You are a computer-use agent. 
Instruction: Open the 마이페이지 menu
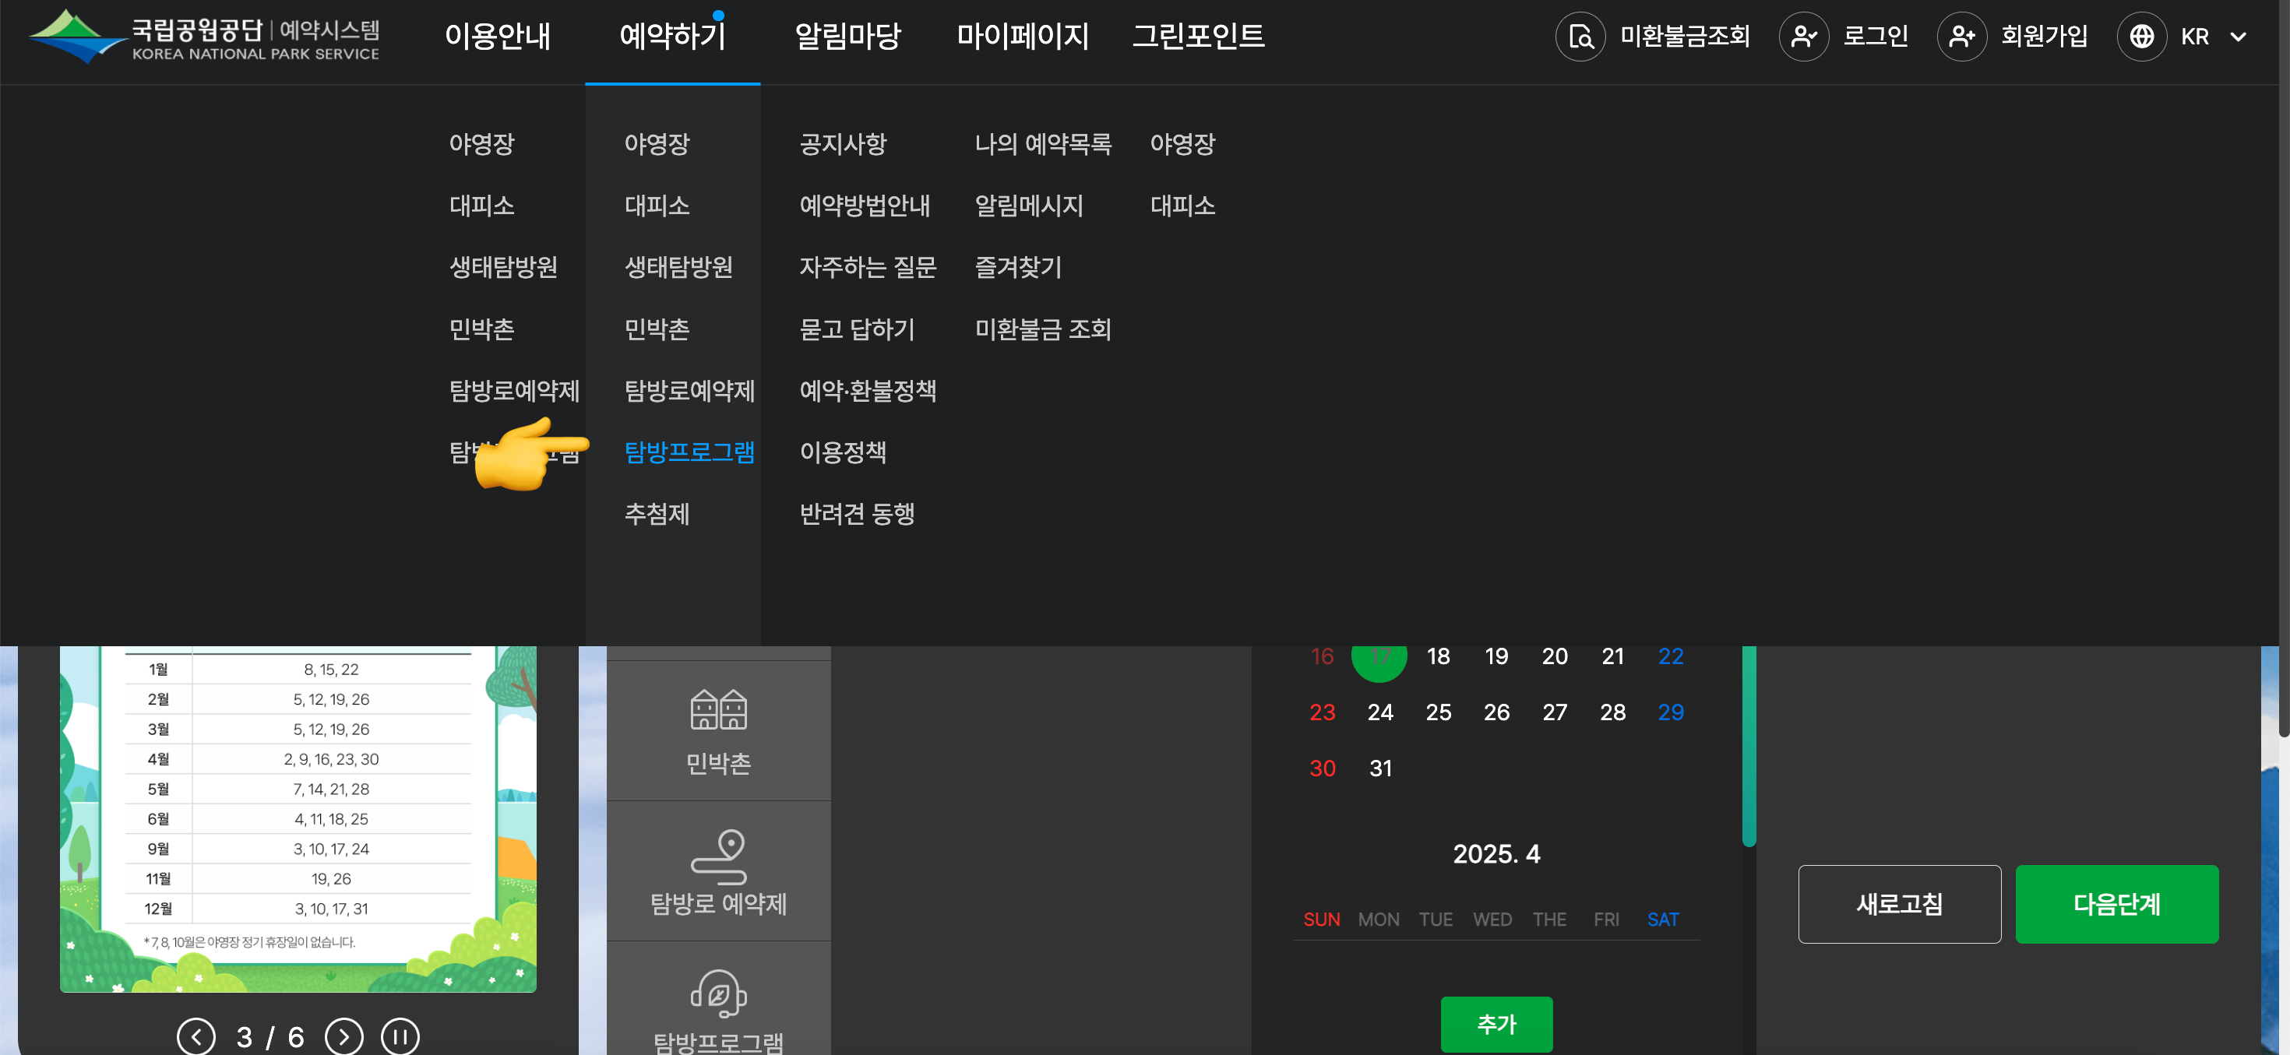(x=1023, y=37)
